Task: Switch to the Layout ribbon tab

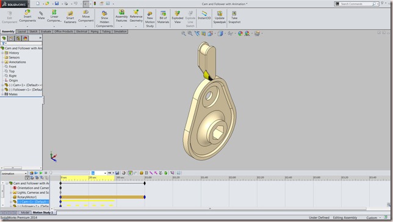Action: point(22,32)
